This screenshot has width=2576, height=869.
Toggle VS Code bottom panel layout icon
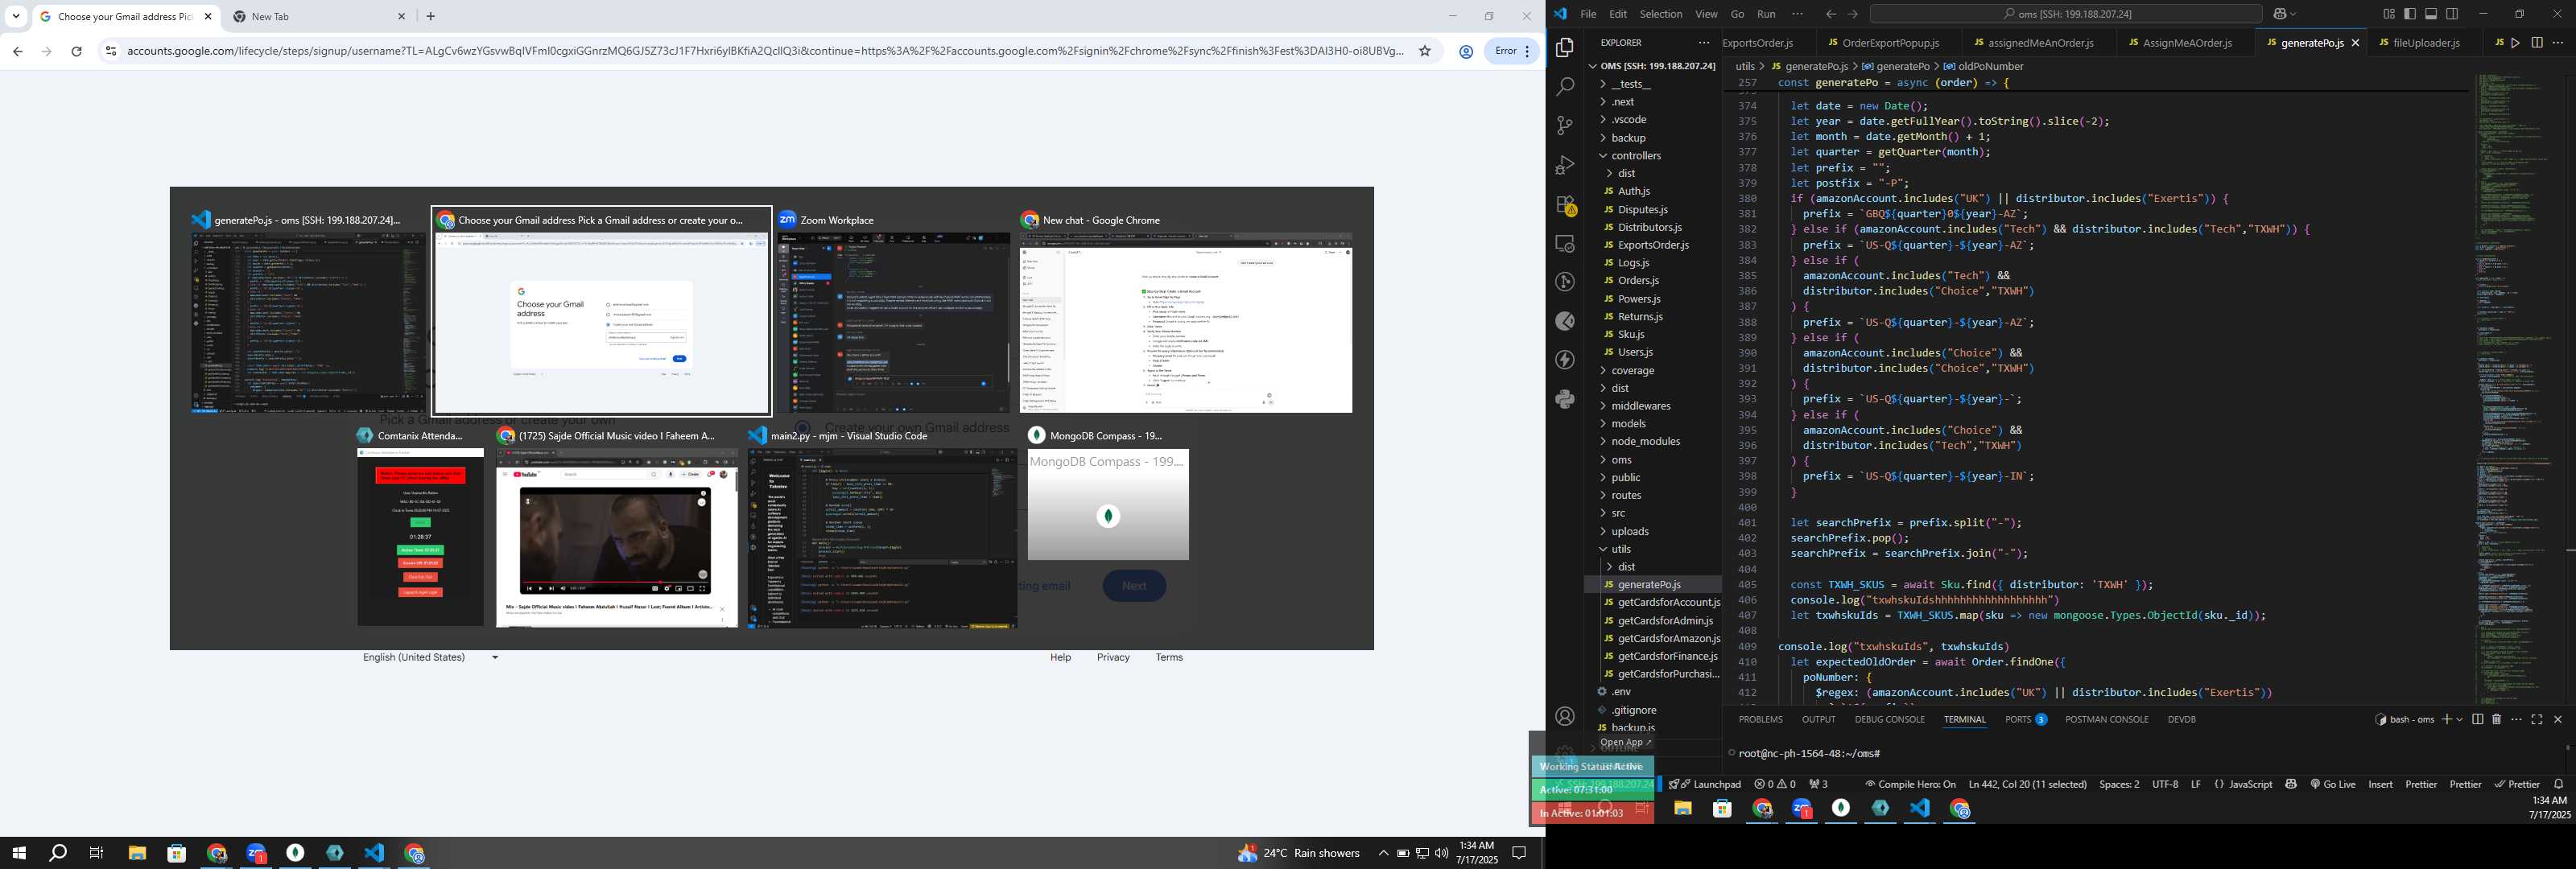(x=2431, y=14)
